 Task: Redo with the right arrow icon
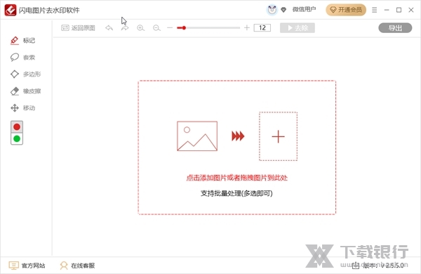(x=125, y=27)
